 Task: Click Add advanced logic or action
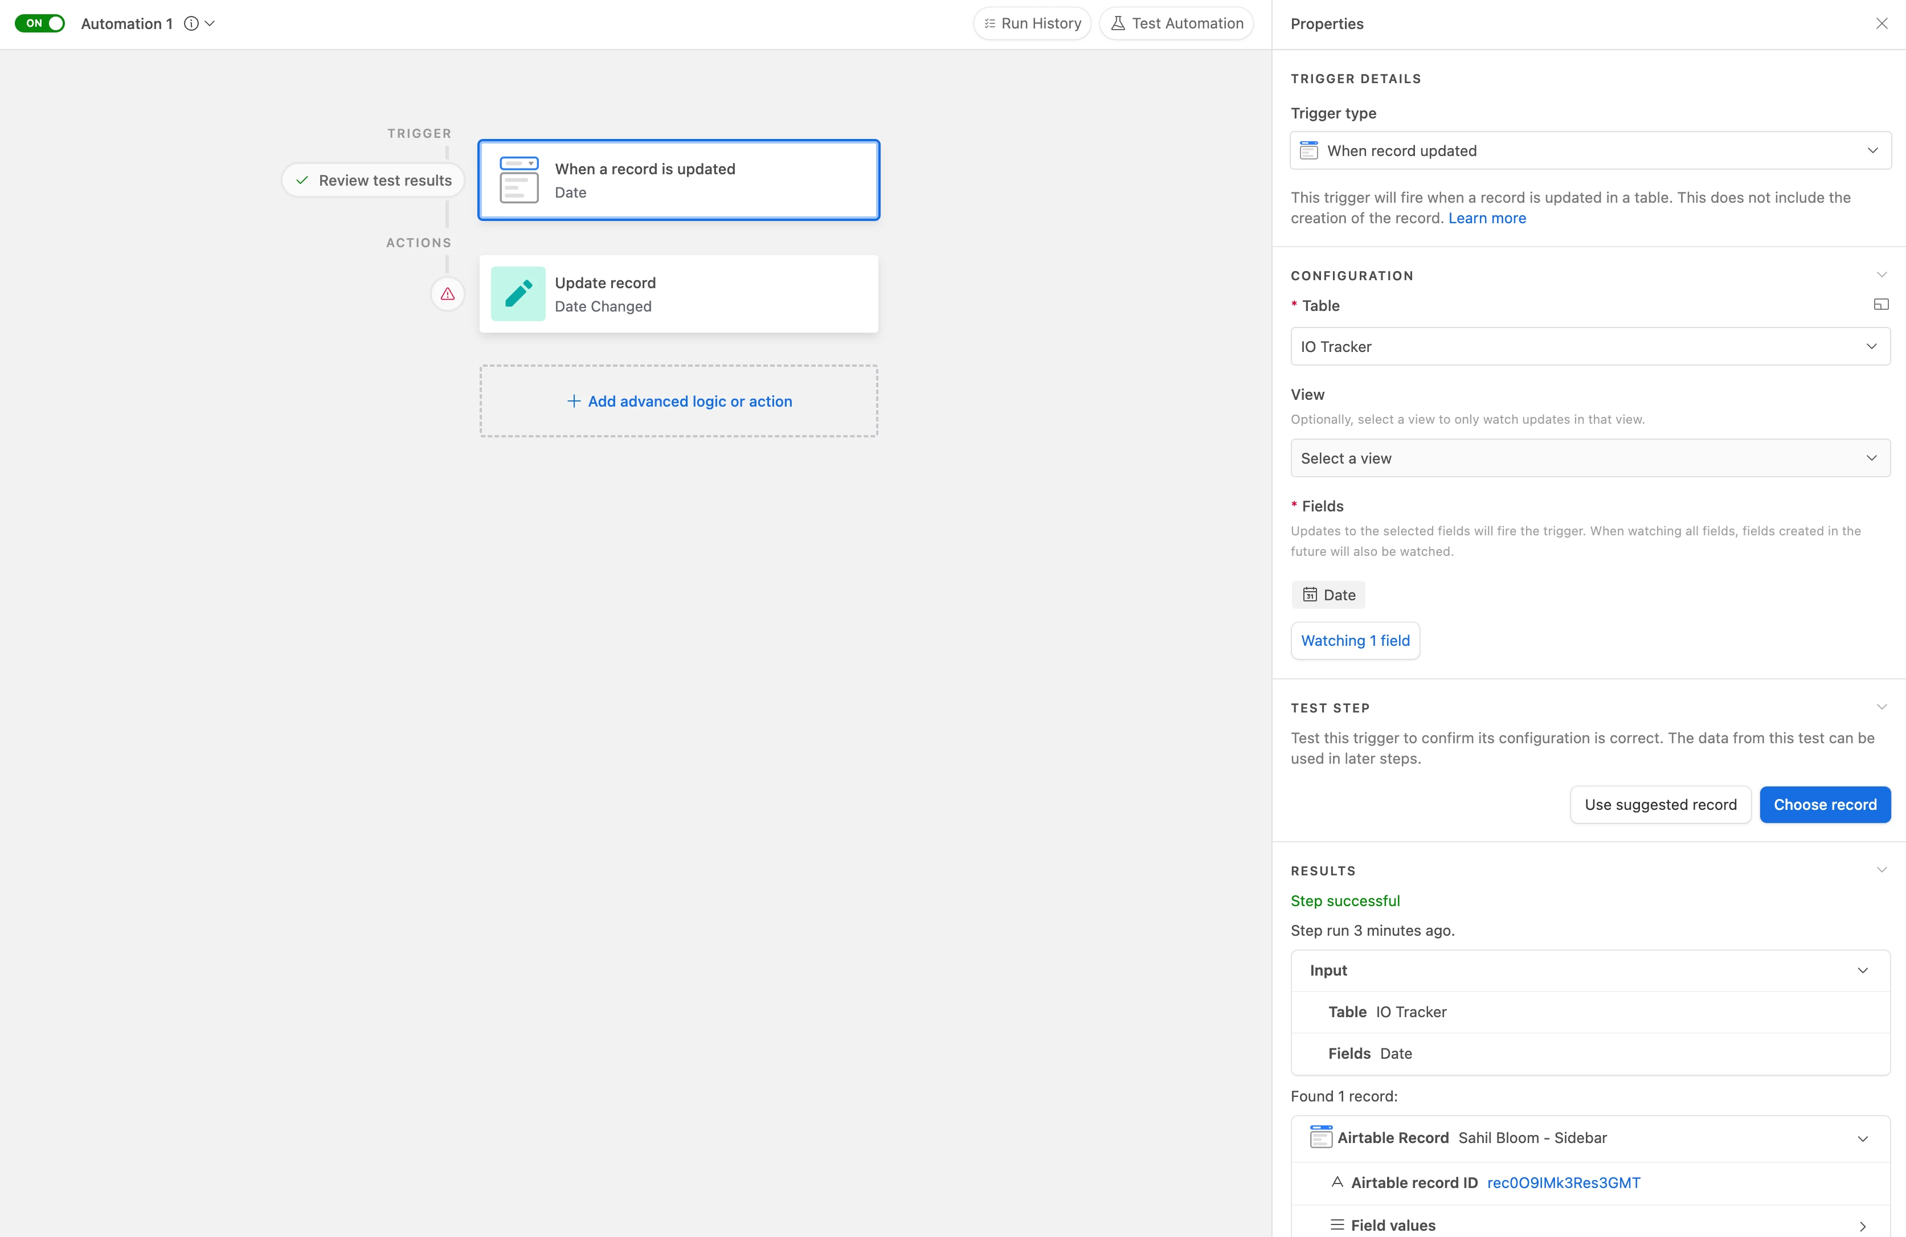click(679, 401)
